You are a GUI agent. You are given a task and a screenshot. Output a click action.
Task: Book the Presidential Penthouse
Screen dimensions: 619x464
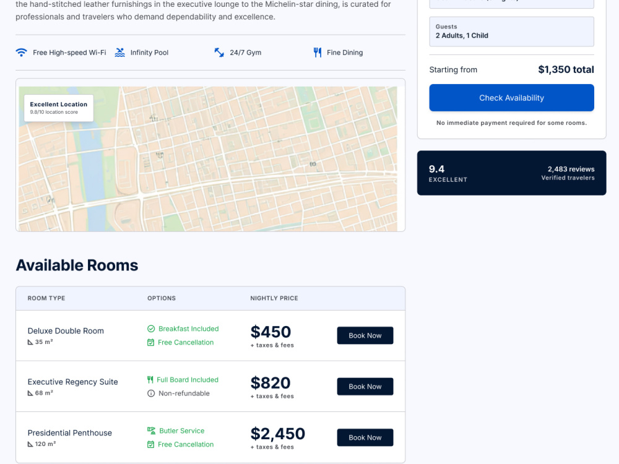pyautogui.click(x=365, y=437)
